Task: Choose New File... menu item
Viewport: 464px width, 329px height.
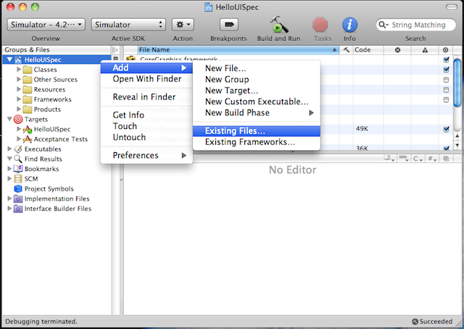Action: (x=256, y=68)
